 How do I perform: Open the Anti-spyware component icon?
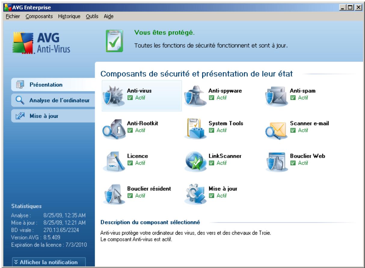click(195, 96)
